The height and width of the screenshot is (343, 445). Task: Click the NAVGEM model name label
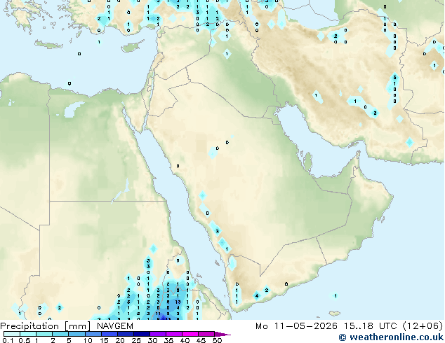pyautogui.click(x=115, y=326)
